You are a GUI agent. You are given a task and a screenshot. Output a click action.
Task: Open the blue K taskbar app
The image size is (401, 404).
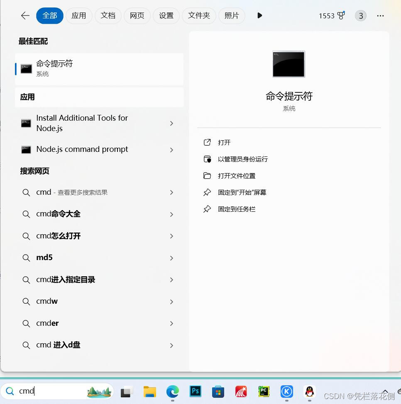point(287,392)
